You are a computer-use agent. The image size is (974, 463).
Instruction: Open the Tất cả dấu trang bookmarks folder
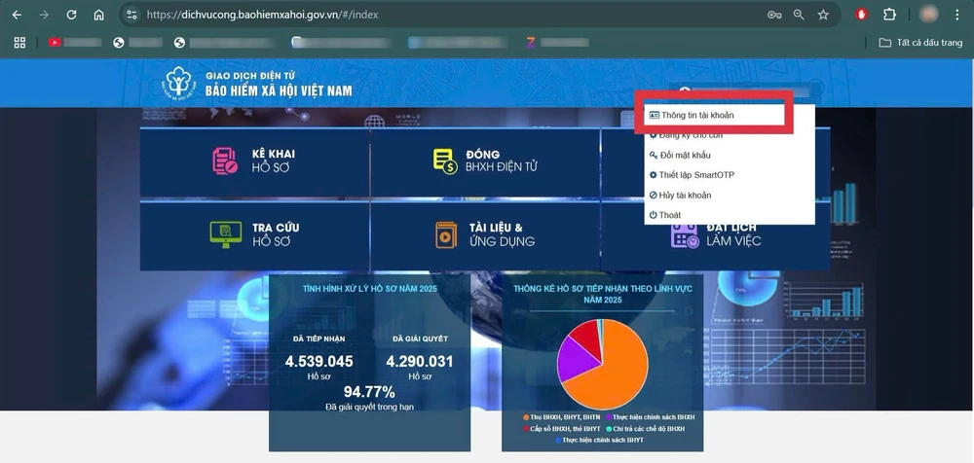tap(920, 43)
